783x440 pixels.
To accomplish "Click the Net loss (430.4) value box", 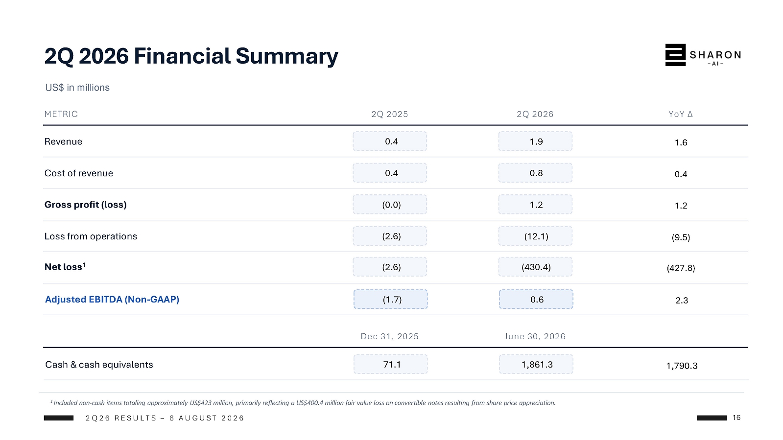I will (x=535, y=267).
